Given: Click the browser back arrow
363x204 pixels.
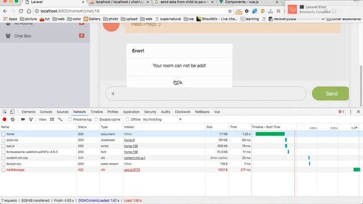Looking at the screenshot, I should (x=5, y=11).
